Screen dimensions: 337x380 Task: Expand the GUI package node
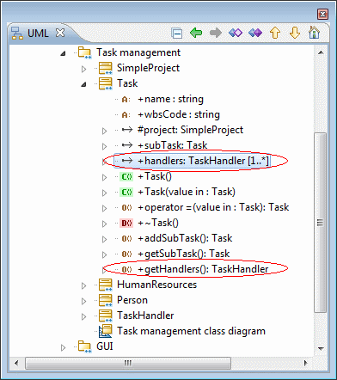tap(63, 347)
